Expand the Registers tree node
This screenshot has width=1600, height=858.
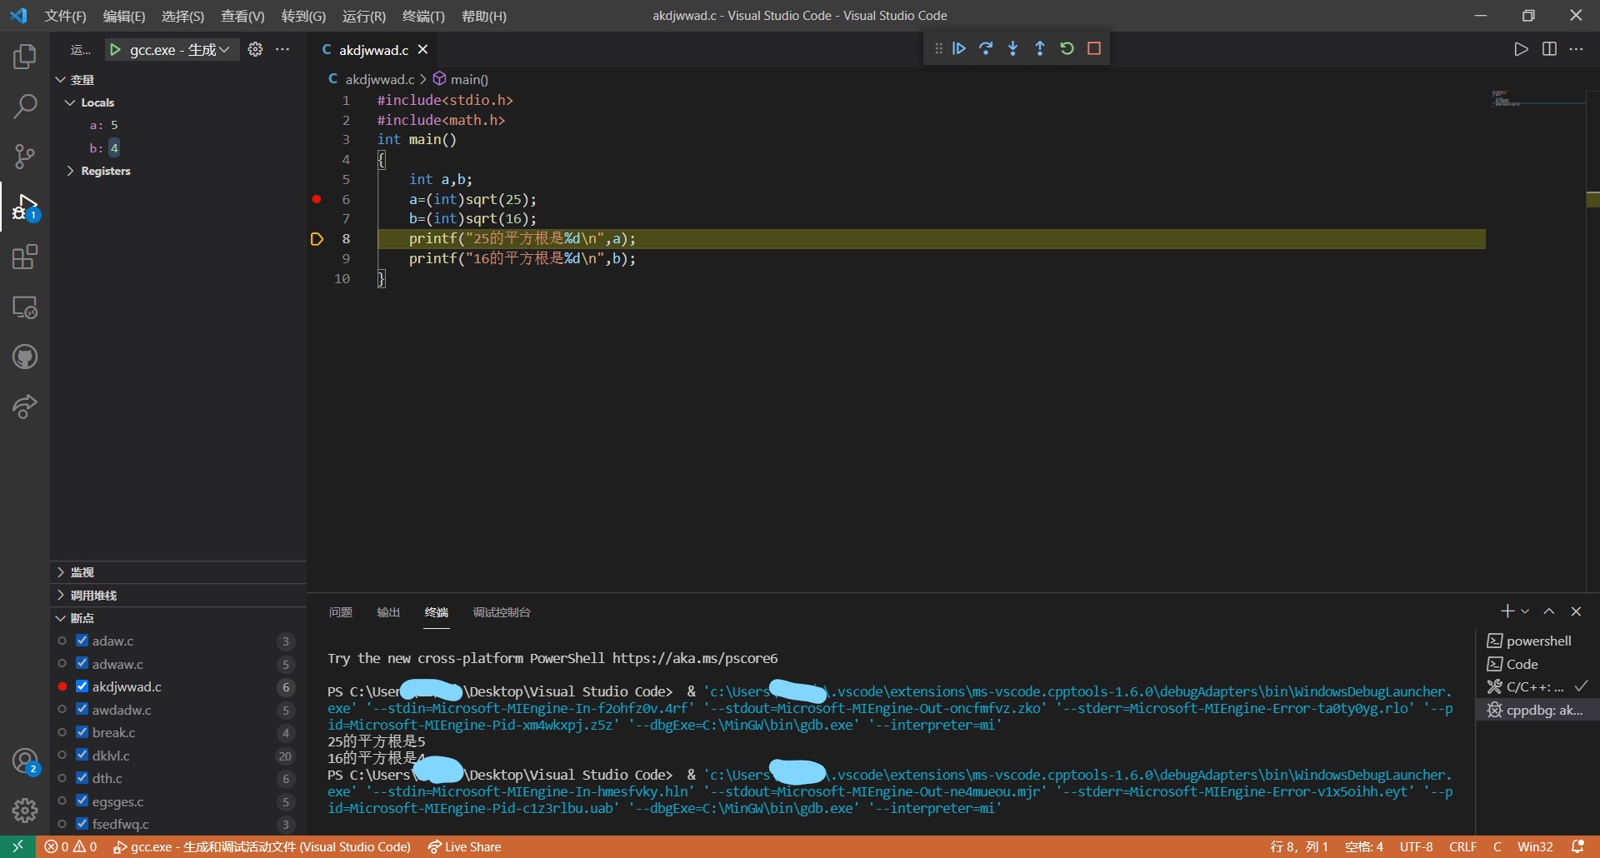coord(70,171)
